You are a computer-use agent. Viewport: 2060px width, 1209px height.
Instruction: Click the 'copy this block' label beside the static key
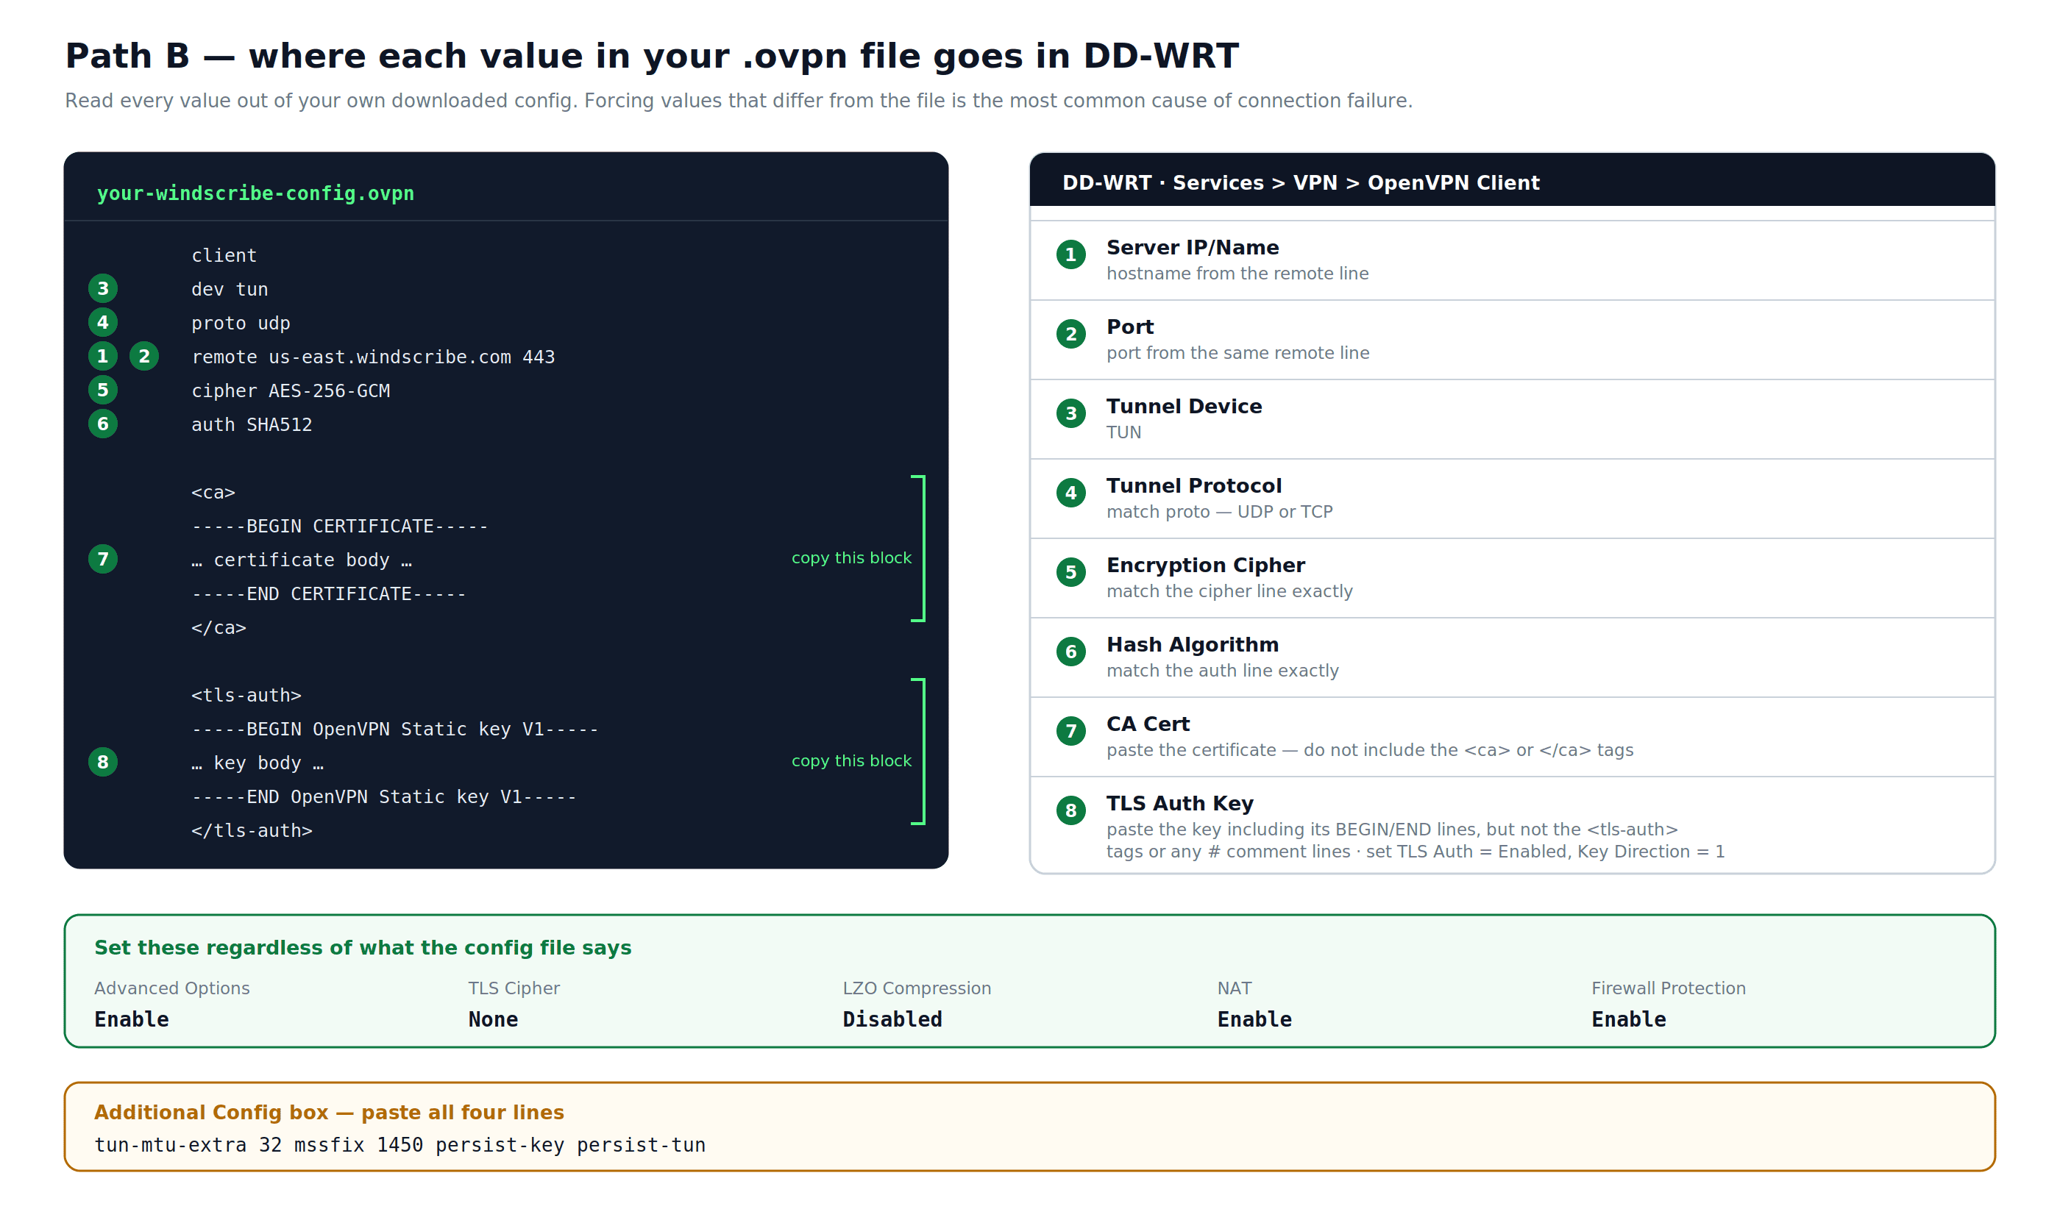point(851,760)
